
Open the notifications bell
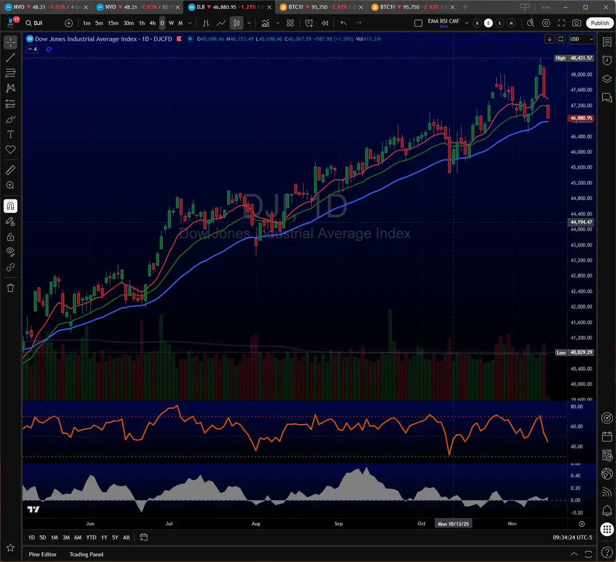coord(607,511)
